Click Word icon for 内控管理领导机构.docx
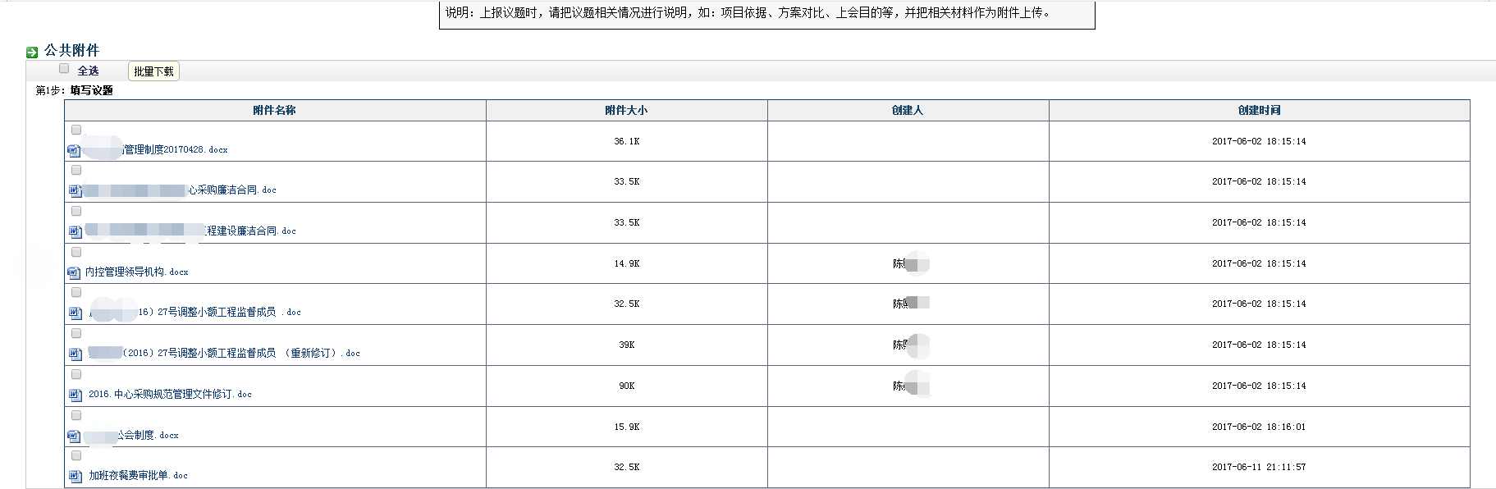Image resolution: width=1496 pixels, height=489 pixels. (x=75, y=272)
